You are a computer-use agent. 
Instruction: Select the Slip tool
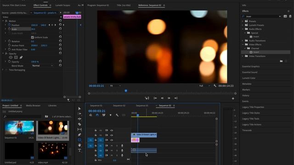pyautogui.click(x=79, y=129)
